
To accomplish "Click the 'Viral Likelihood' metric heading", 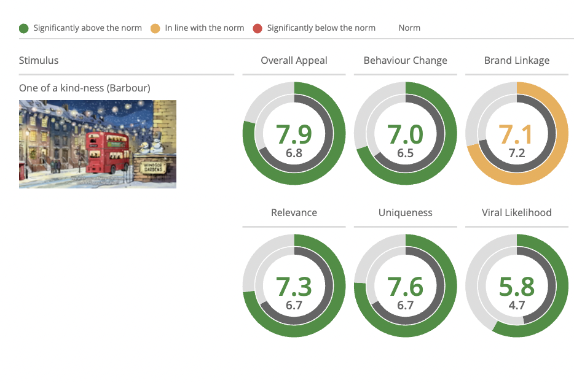I will click(516, 213).
